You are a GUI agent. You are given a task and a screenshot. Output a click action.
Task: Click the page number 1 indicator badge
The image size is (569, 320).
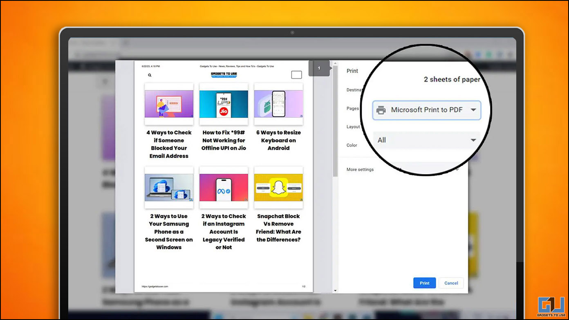click(x=319, y=68)
